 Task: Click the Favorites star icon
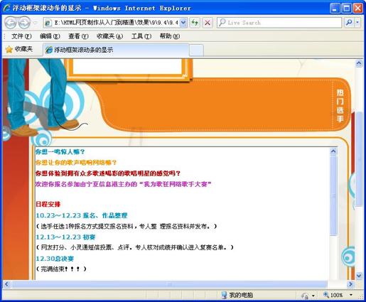pyautogui.click(x=9, y=49)
